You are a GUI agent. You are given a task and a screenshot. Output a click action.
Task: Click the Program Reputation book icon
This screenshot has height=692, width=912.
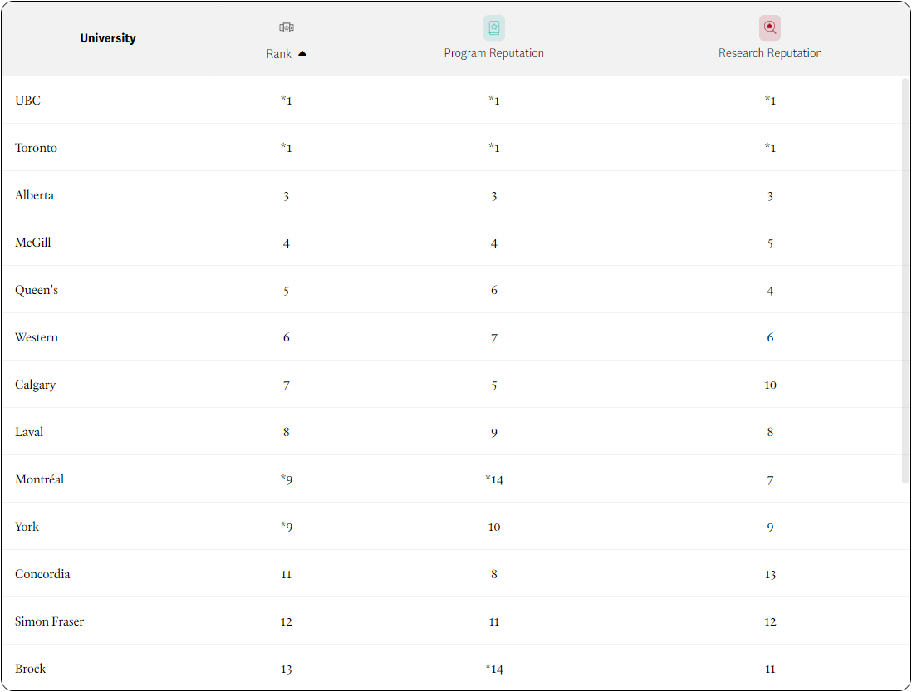point(494,27)
